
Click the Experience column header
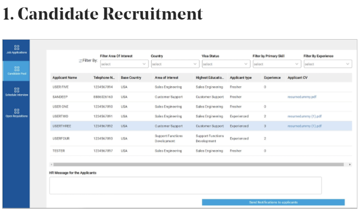tap(272, 78)
